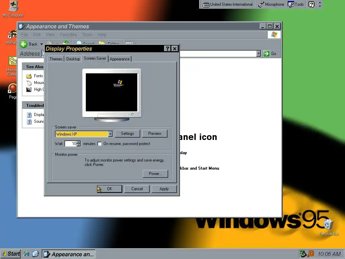Click the Display troubleshooter help icon

(29, 115)
